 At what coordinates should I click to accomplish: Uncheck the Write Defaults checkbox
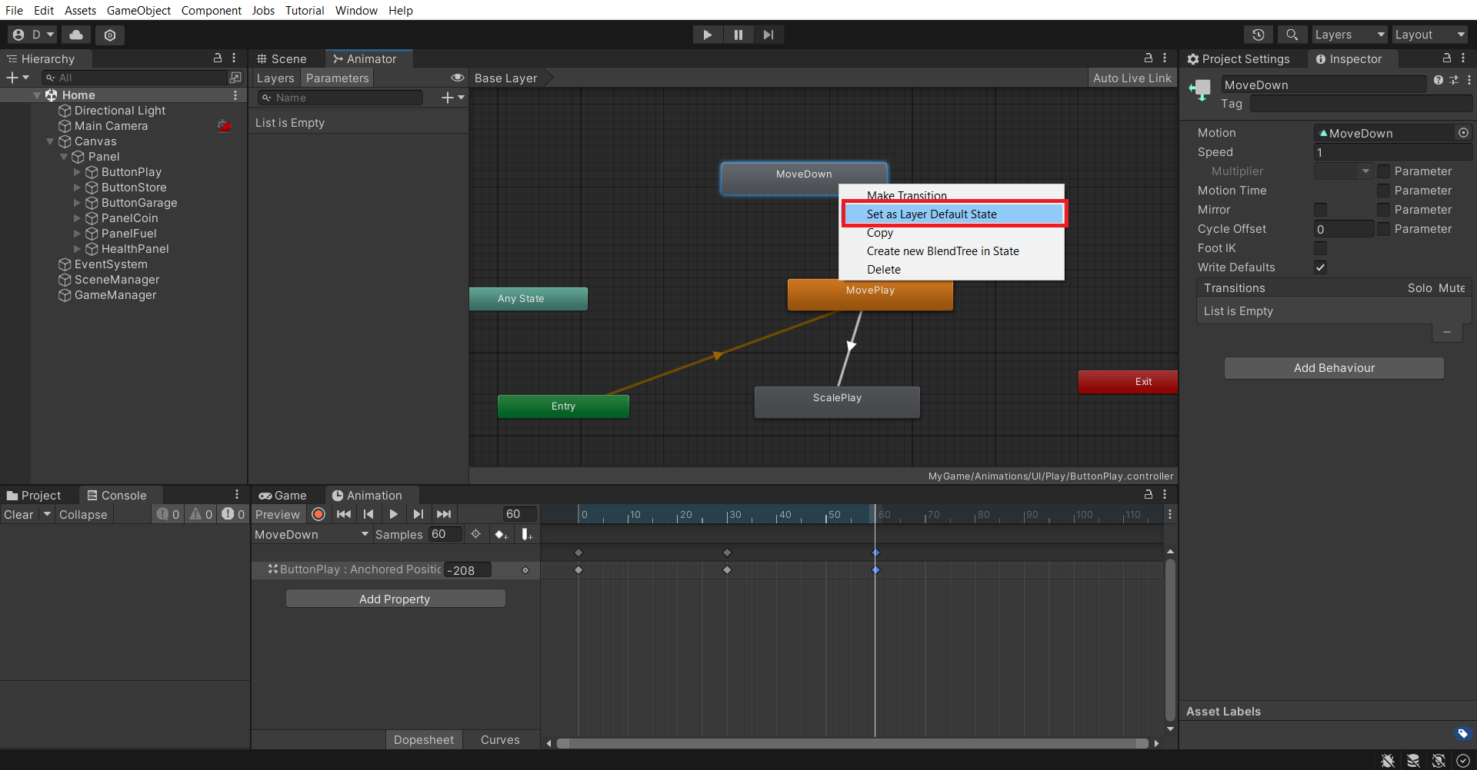click(x=1320, y=267)
